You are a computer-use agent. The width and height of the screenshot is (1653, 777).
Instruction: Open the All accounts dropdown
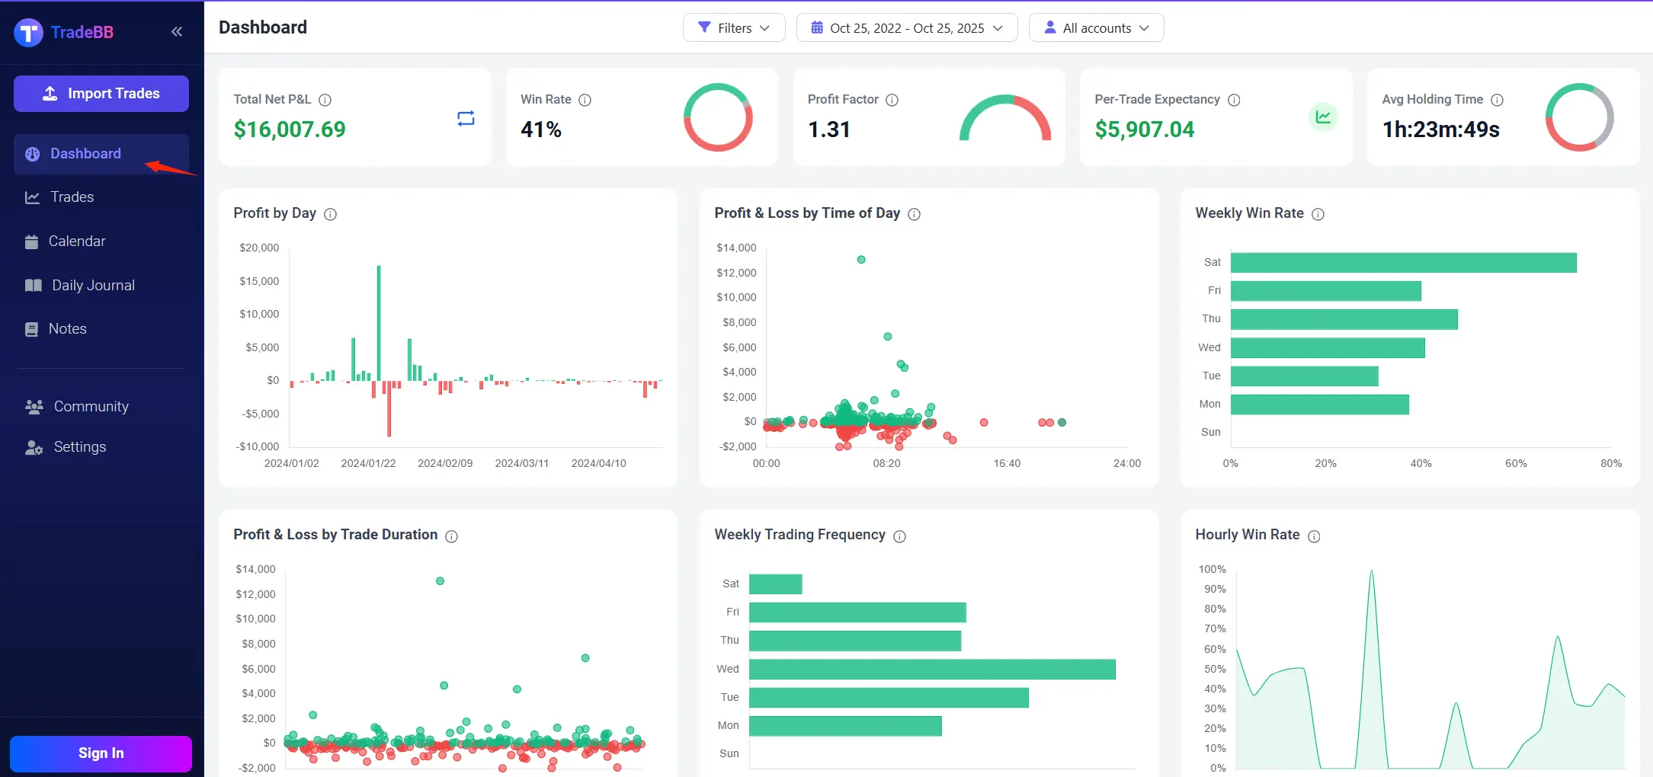[x=1096, y=28]
